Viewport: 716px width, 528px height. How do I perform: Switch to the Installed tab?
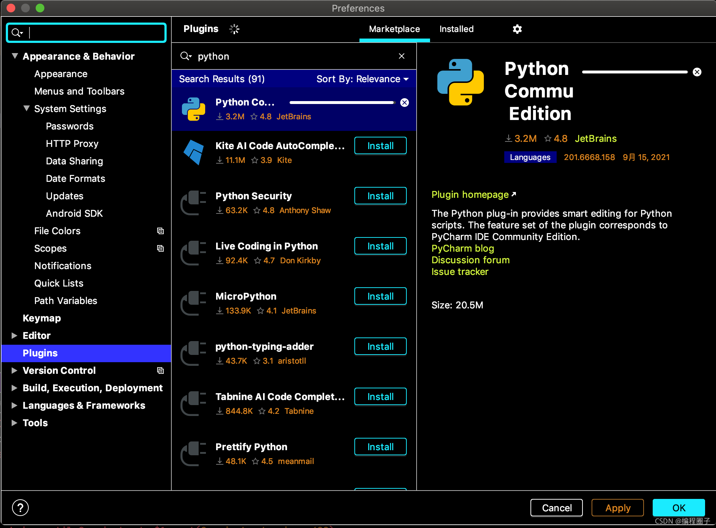(x=456, y=29)
